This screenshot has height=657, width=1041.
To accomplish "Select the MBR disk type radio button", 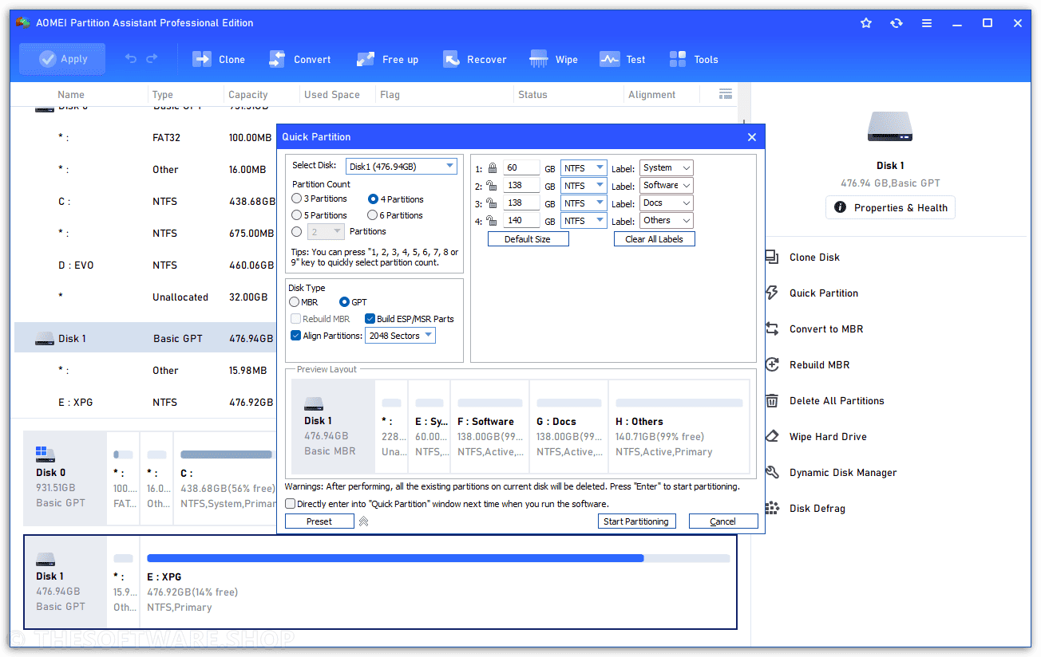I will 294,302.
